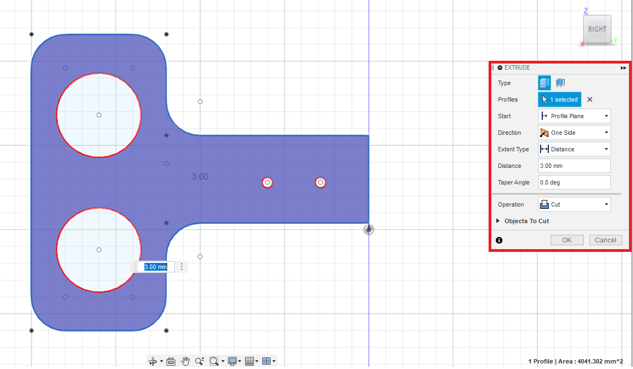Open the Zoom Window dropdown arrow
Viewport: 633px width, 369px height.
[x=223, y=361]
